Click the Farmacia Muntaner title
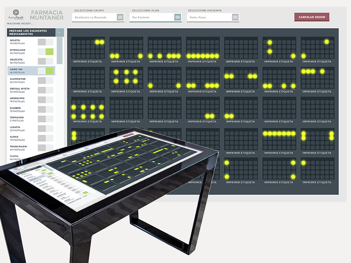Image resolution: width=351 pixels, height=263 pixels. 47,14
